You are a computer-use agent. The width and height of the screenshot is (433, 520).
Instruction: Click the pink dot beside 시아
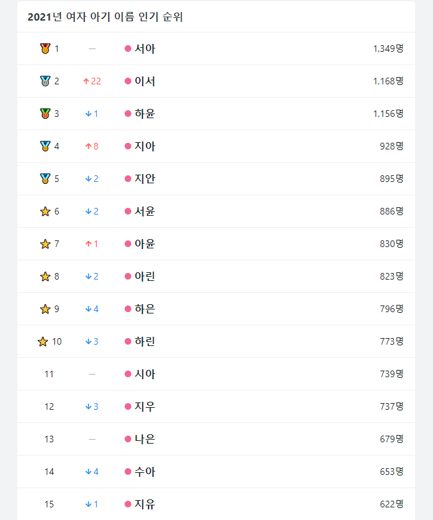[x=128, y=374]
